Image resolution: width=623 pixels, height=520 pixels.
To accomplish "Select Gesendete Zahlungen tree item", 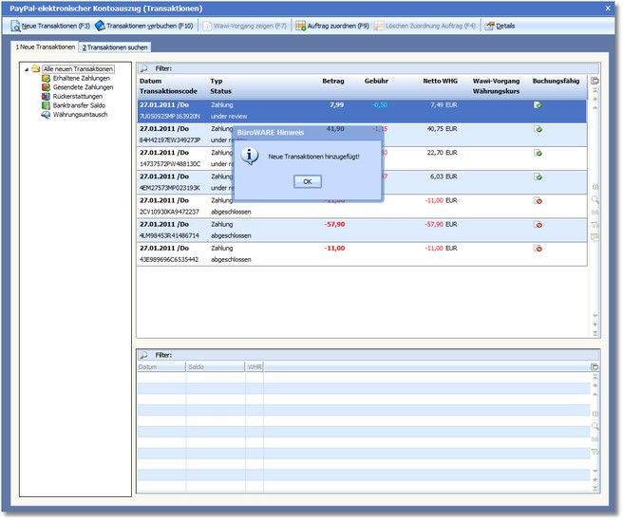I will click(83, 86).
